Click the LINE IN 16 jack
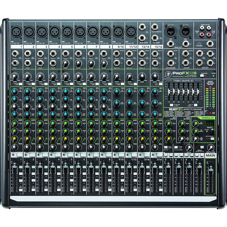The height and width of the screenshot is (227, 227). click(x=155, y=63)
